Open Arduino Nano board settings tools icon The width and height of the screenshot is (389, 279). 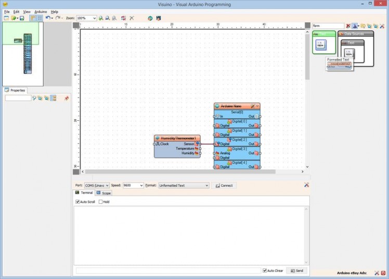pyautogui.click(x=253, y=106)
